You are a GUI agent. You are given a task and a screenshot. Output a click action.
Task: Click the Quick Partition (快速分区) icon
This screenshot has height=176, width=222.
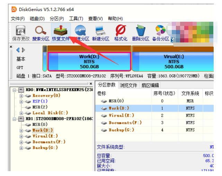point(81,32)
